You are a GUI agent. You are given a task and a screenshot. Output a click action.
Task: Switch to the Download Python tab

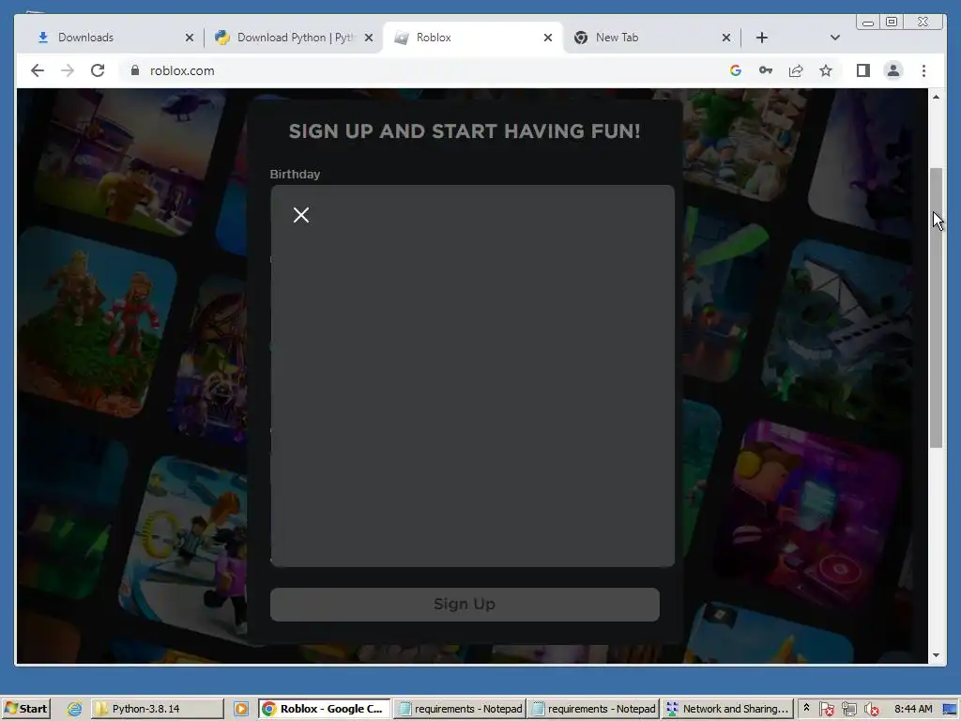(294, 38)
